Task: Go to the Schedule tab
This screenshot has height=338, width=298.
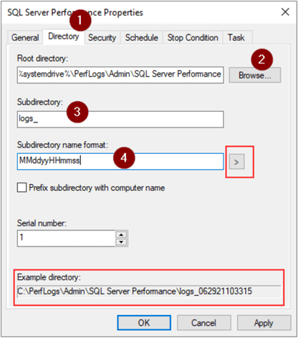Action: [x=141, y=37]
